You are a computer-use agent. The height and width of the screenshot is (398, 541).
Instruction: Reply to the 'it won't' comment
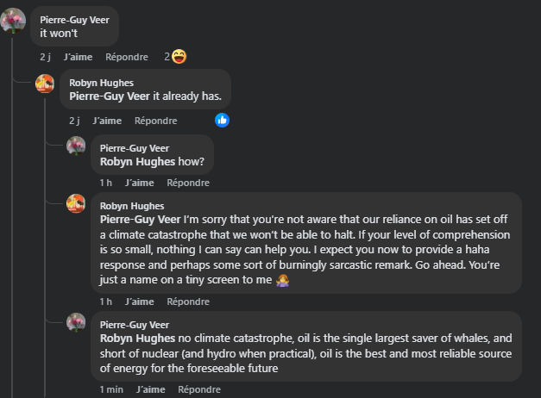(127, 57)
